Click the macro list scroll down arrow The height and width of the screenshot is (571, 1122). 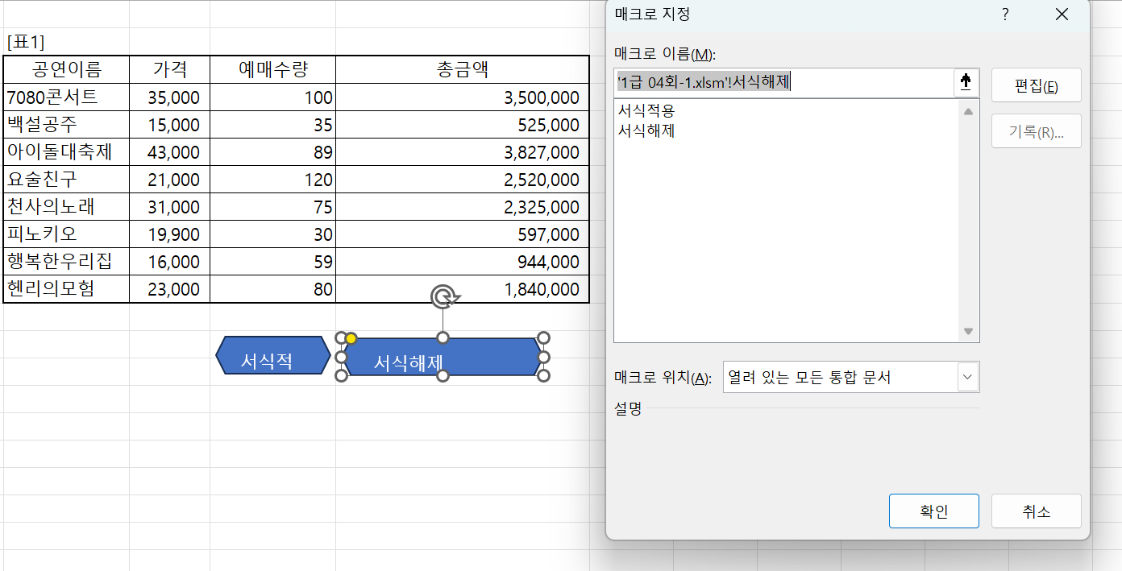click(968, 331)
